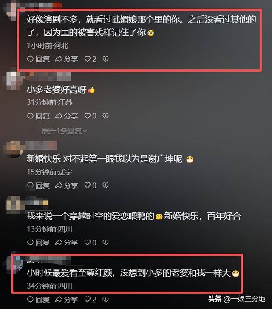Like the 辽宁 comment about 谢广坤
This screenshot has width=272, height=309.
point(91,185)
